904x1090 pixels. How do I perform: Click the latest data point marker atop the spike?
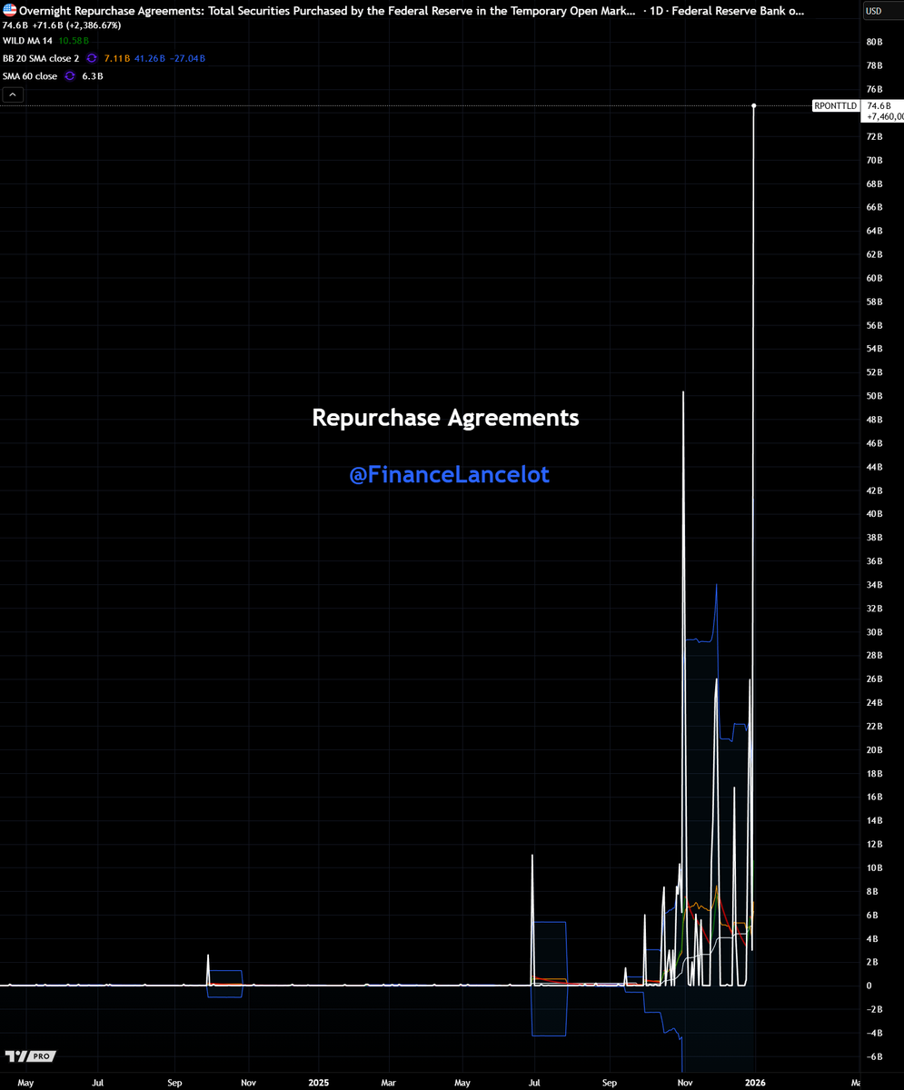[753, 105]
